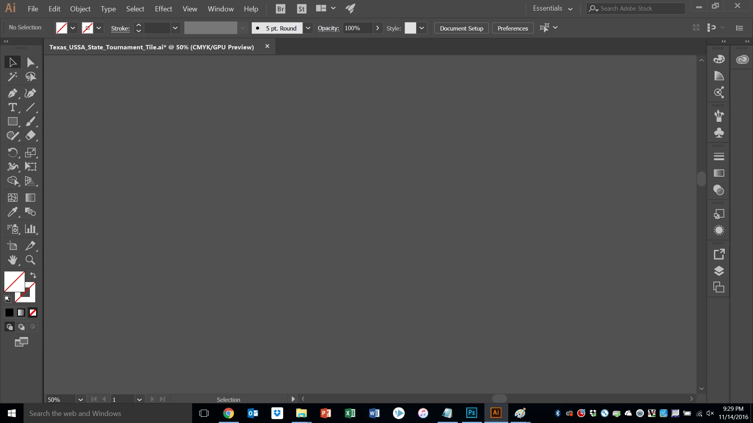Open the 5 pt. Round brush dropdown
753x423 pixels.
[x=308, y=28]
